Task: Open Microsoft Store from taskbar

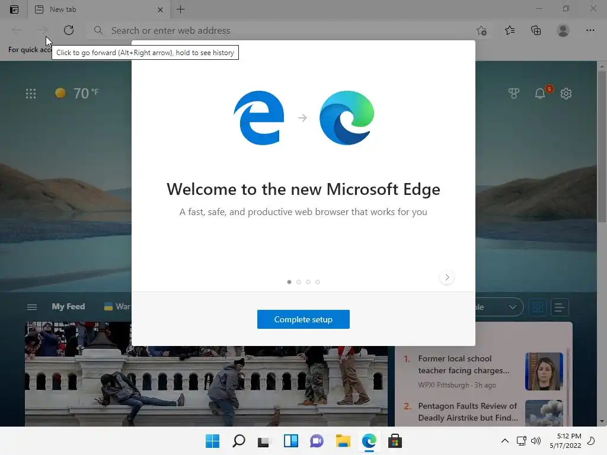Action: click(395, 441)
